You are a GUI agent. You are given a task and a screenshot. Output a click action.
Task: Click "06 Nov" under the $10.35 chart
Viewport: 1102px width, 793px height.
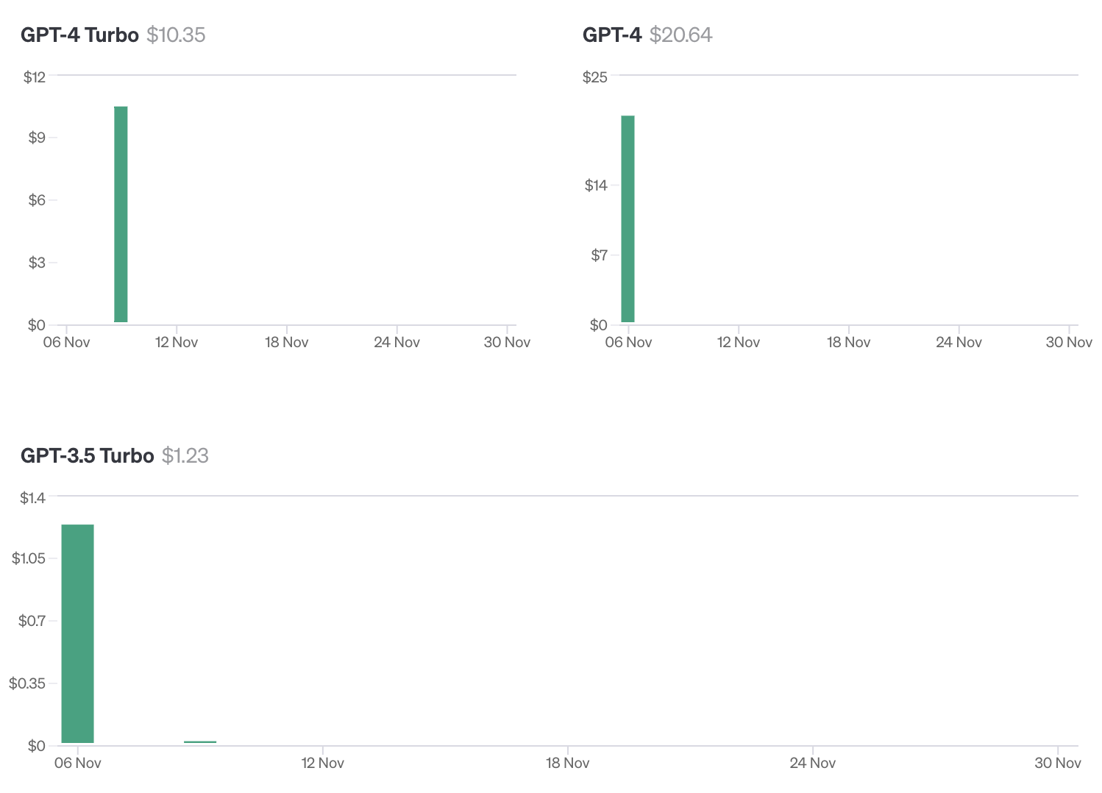click(66, 342)
